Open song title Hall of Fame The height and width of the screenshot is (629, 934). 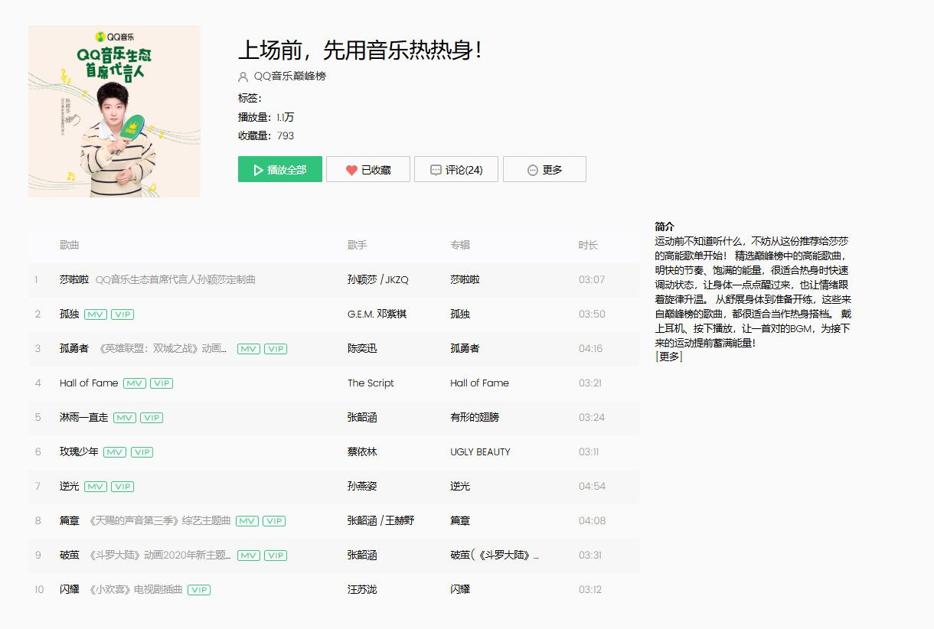(89, 383)
